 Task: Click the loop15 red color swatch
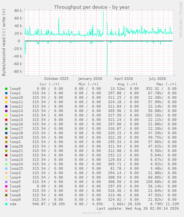(x=6, y=120)
